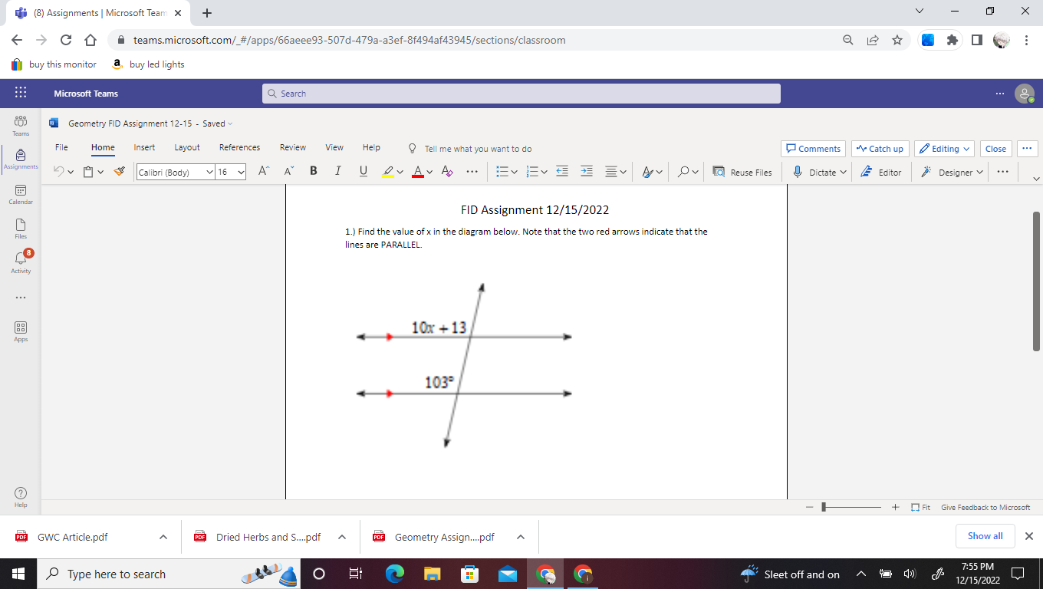Switch to the Insert tab
The height and width of the screenshot is (589, 1043).
[x=144, y=147]
